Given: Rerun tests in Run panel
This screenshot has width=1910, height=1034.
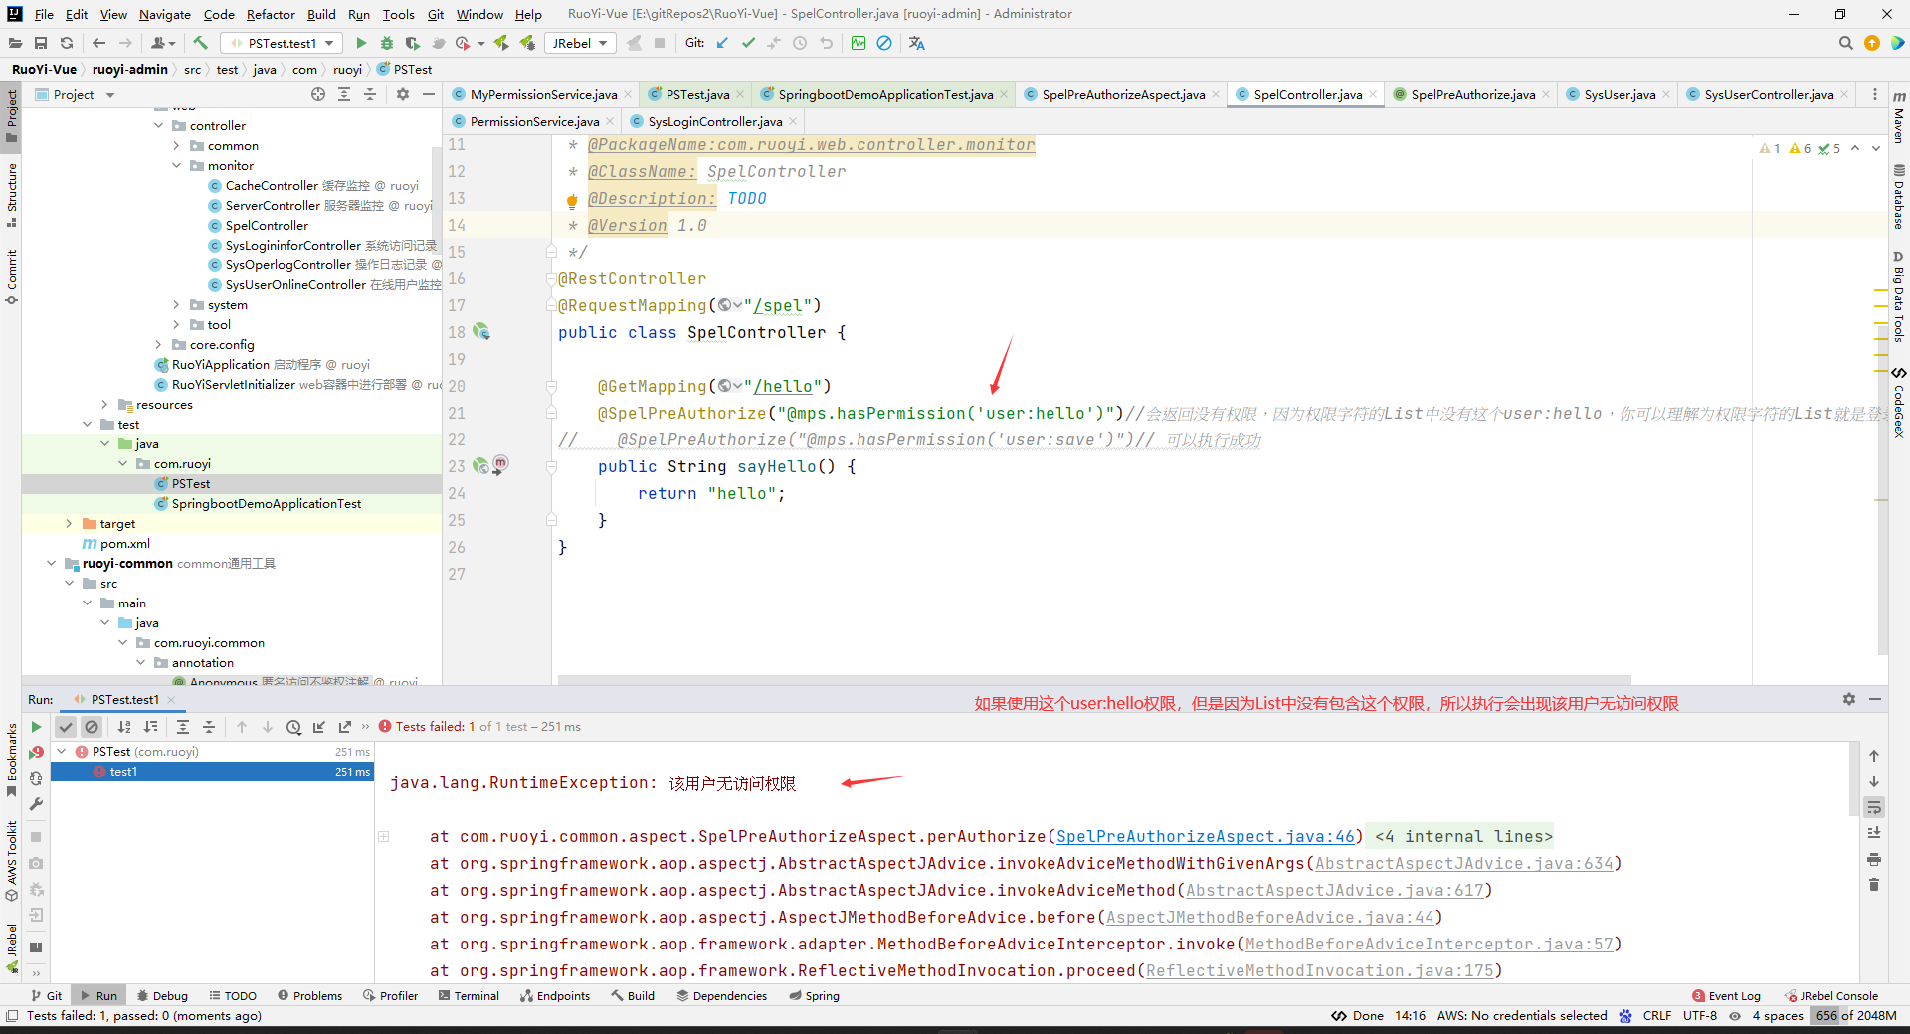Looking at the screenshot, I should click(37, 727).
